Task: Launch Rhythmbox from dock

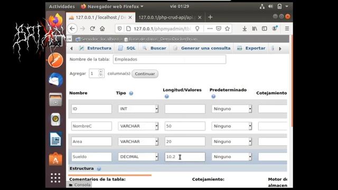Action: 55,119
